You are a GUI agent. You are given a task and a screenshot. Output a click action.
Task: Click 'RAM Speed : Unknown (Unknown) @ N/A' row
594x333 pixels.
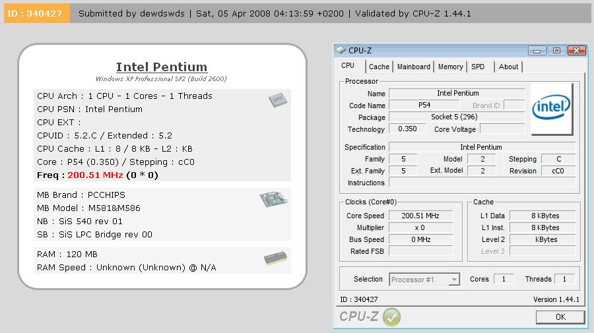[127, 268]
